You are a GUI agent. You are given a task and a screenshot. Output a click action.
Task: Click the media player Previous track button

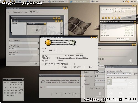pos(103,18)
